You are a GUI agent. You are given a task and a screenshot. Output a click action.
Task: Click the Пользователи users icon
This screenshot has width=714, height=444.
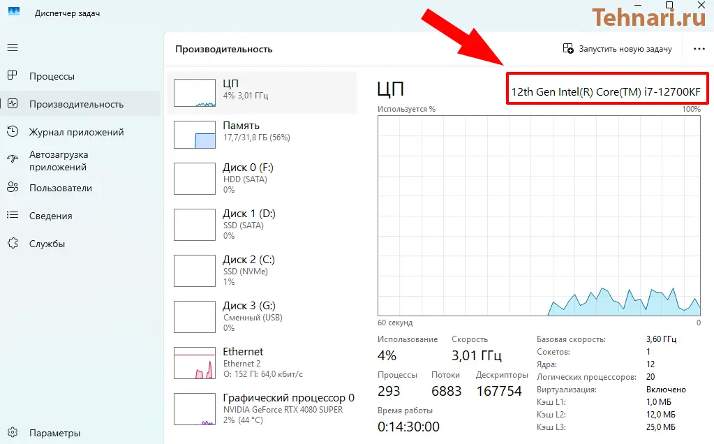[x=13, y=187]
